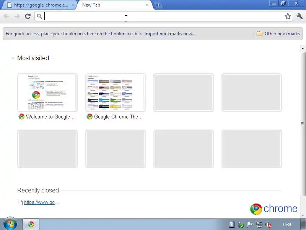
Task: Click page icon beside recently closed link
Action: tap(20, 202)
